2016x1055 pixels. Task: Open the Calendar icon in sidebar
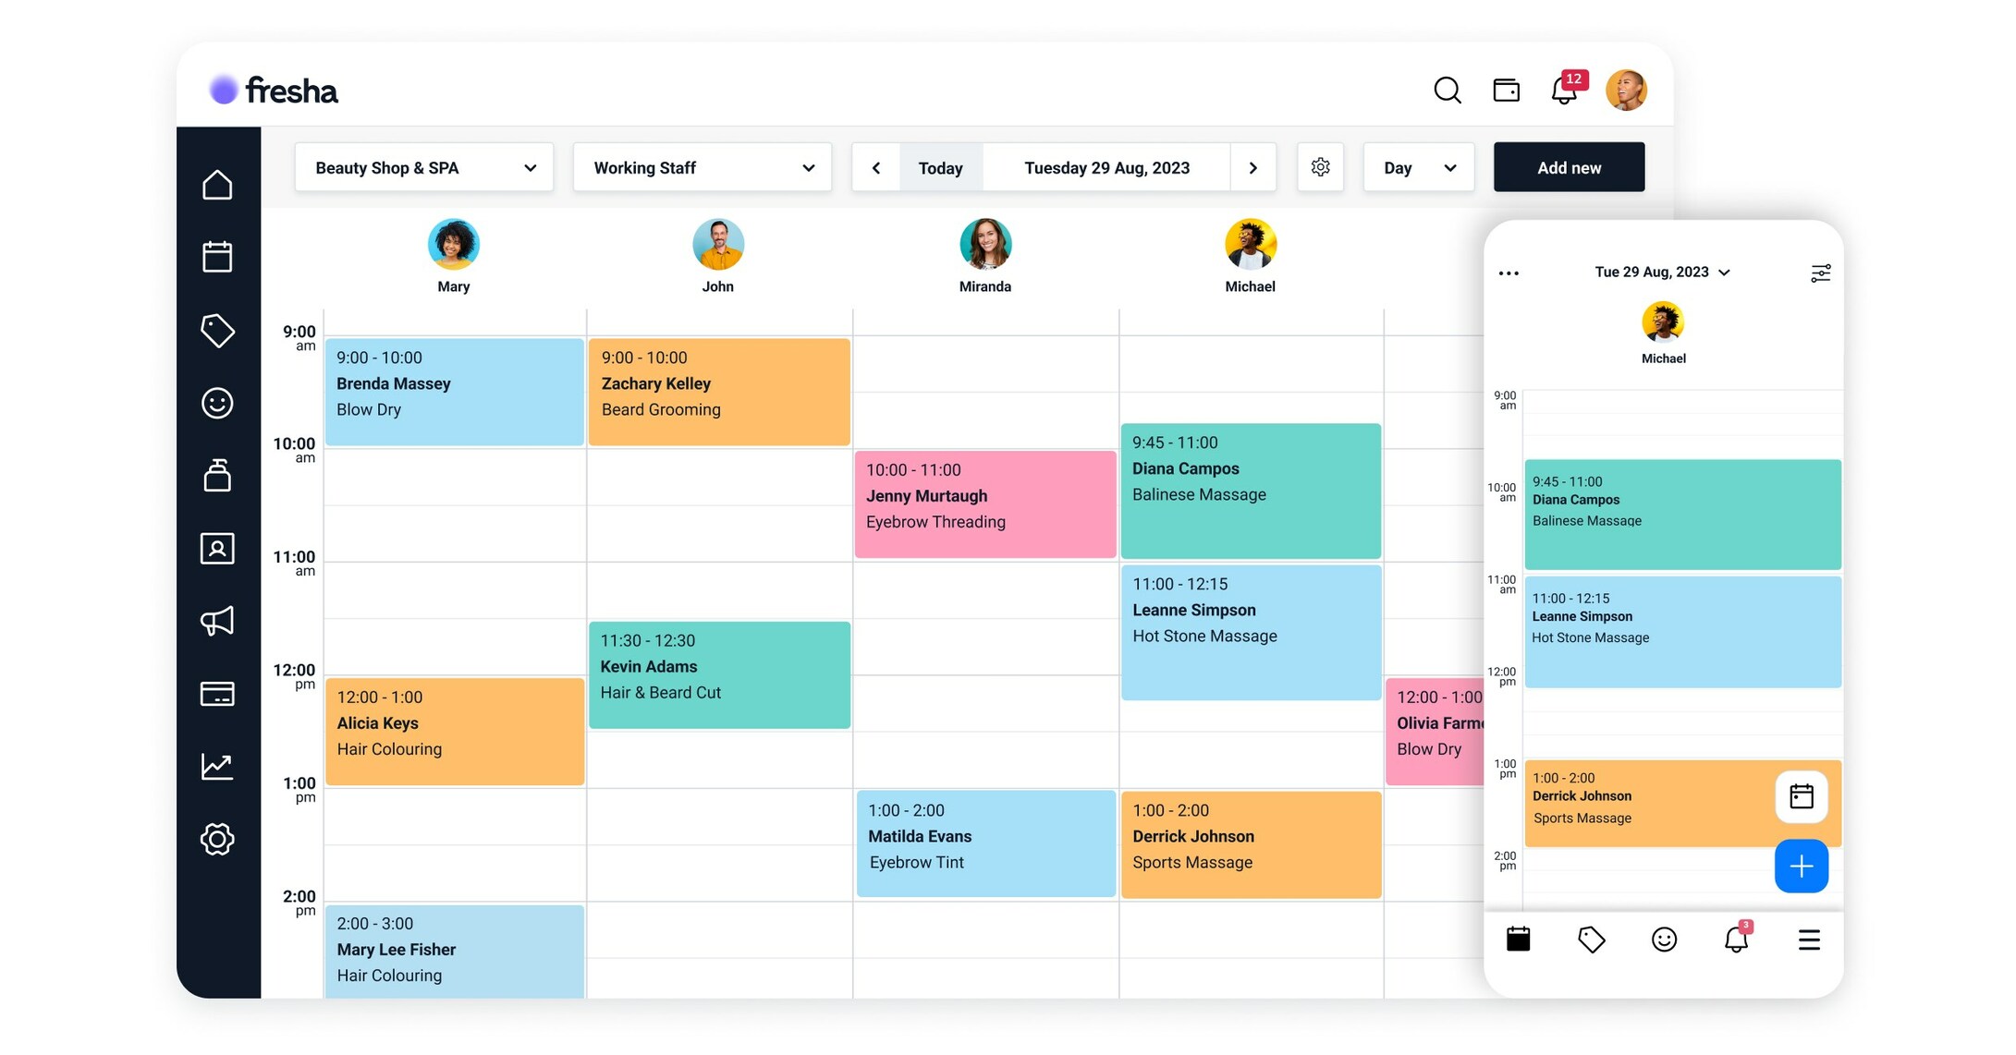(x=216, y=257)
